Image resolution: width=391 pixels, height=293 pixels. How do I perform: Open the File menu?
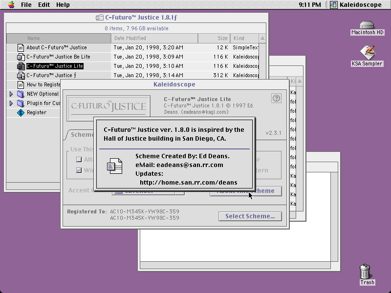(x=26, y=5)
